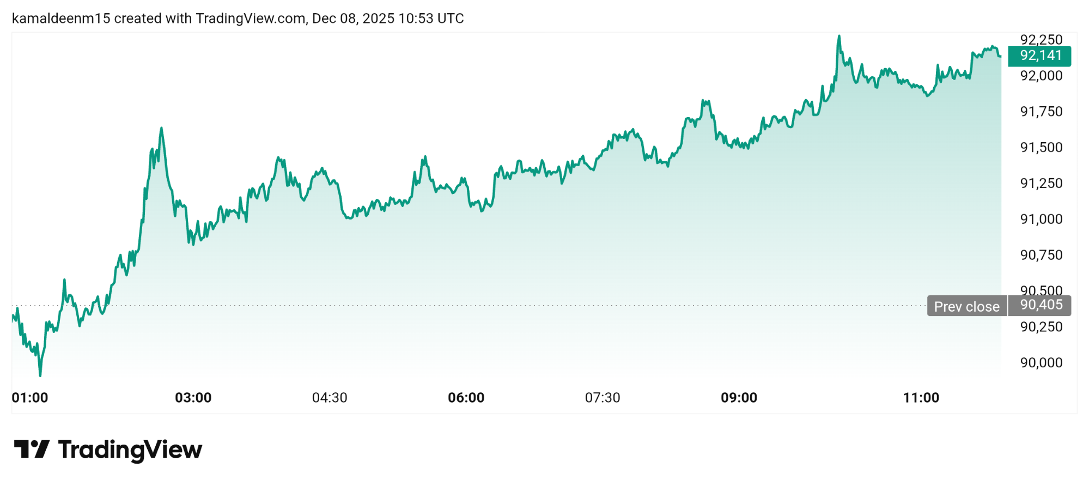
Task: Click the 11:00 time axis label
Action: point(921,398)
